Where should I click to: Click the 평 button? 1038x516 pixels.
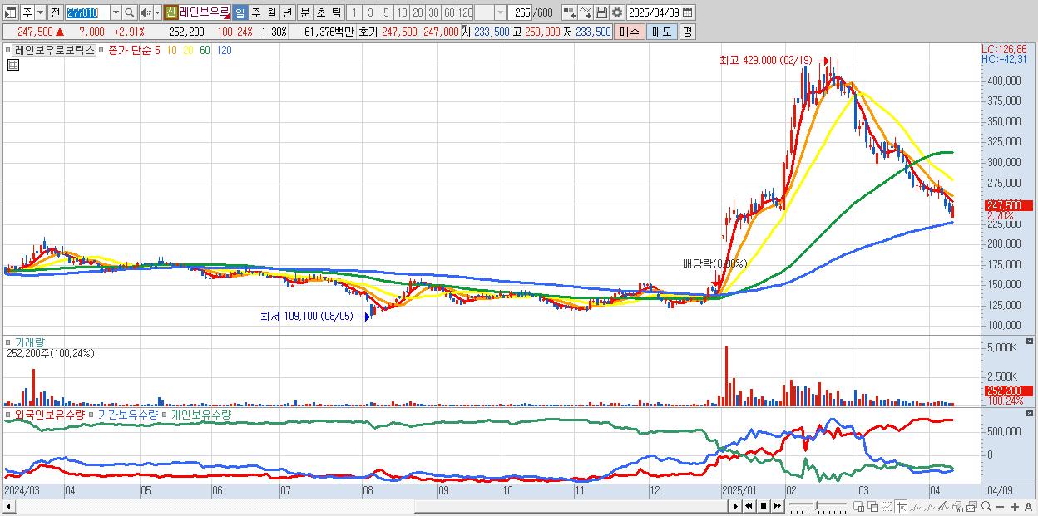pos(687,32)
